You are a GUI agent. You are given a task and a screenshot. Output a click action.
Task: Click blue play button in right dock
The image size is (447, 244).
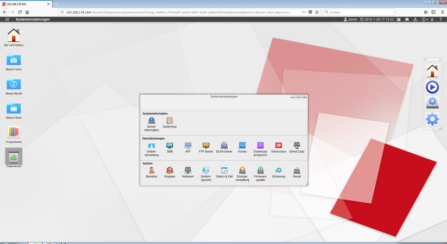(432, 87)
